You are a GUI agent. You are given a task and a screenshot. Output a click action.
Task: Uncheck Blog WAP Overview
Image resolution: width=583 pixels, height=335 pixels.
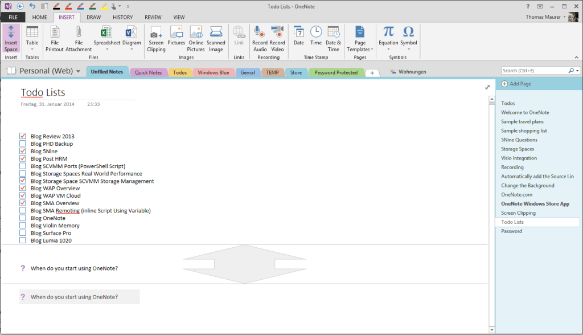tap(23, 188)
